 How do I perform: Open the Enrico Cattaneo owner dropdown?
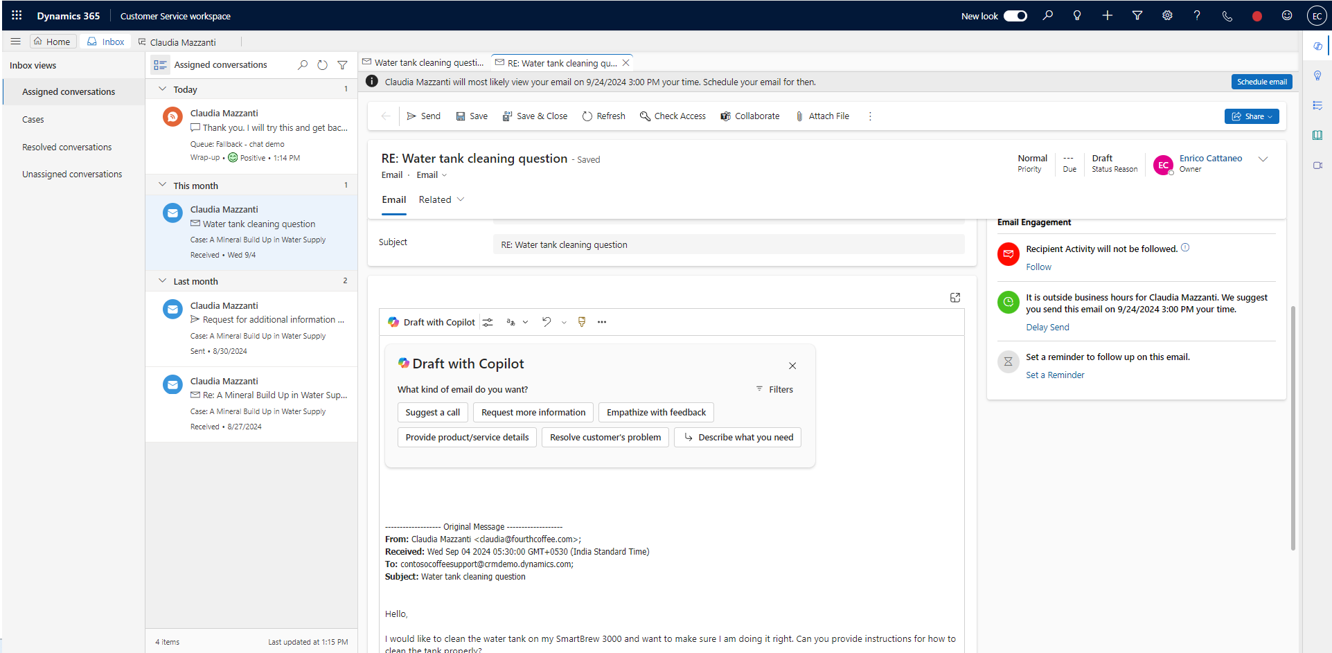(1263, 159)
